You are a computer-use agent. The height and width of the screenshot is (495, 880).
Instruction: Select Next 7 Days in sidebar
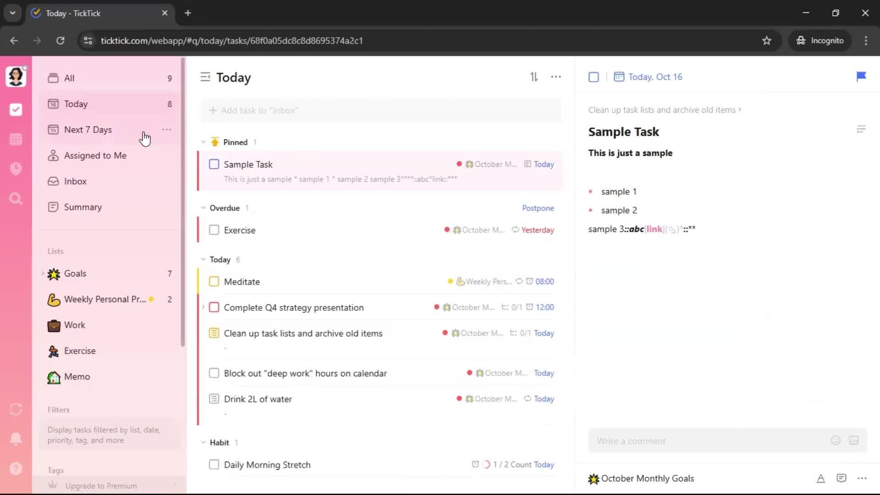[x=88, y=130]
